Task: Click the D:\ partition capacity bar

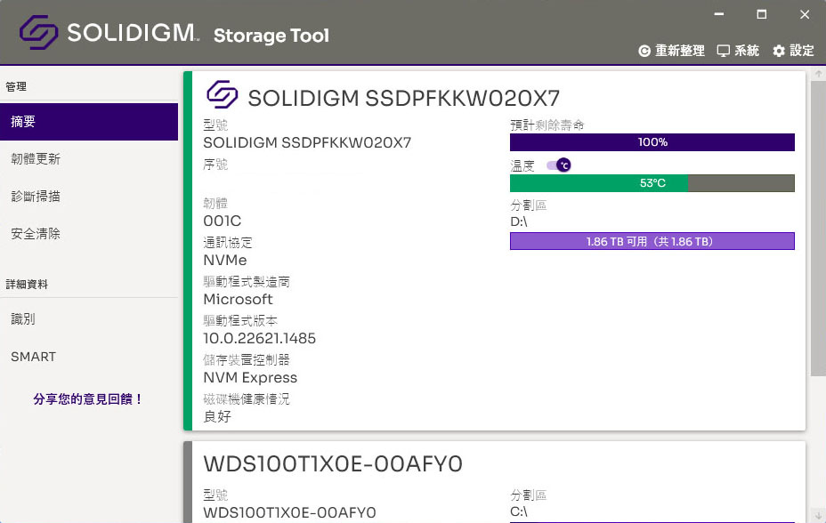Action: tap(652, 242)
